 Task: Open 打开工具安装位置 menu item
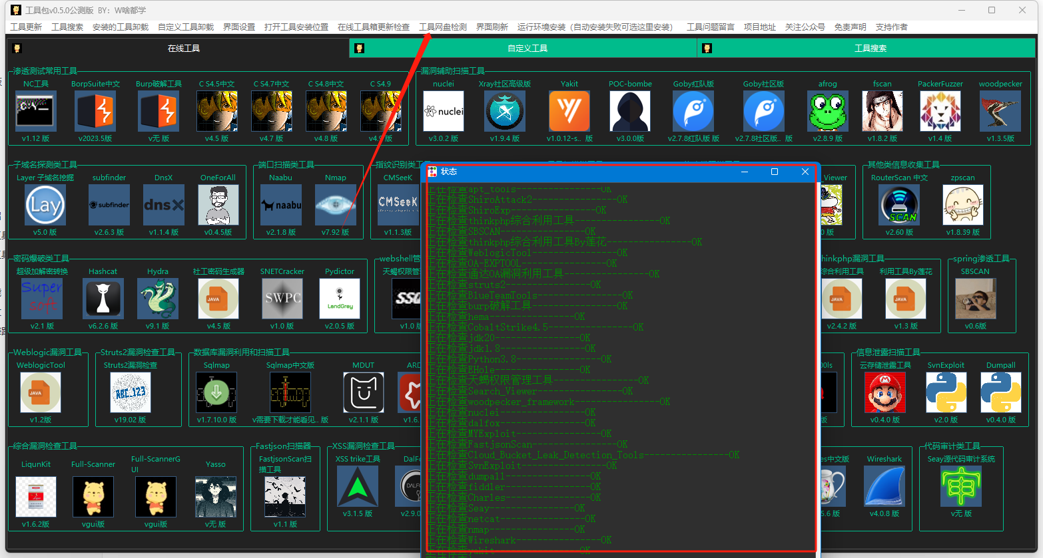coord(296,27)
